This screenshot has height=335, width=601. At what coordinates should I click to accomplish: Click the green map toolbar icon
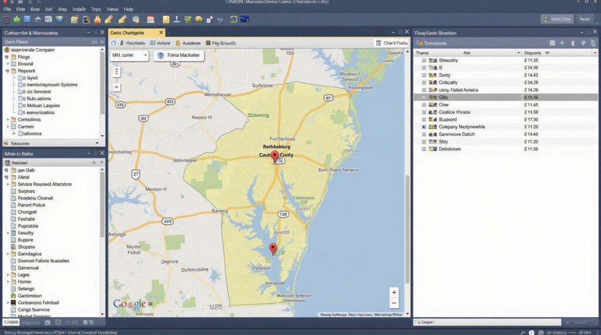click(188, 19)
